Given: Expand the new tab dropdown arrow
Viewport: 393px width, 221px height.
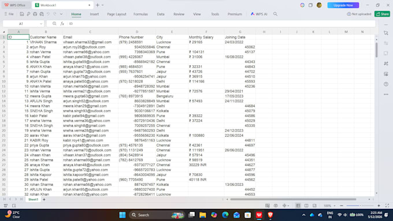Looking at the screenshot, I should (102, 5).
